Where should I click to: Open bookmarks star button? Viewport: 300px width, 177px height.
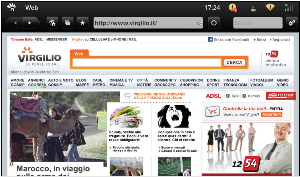83,23
